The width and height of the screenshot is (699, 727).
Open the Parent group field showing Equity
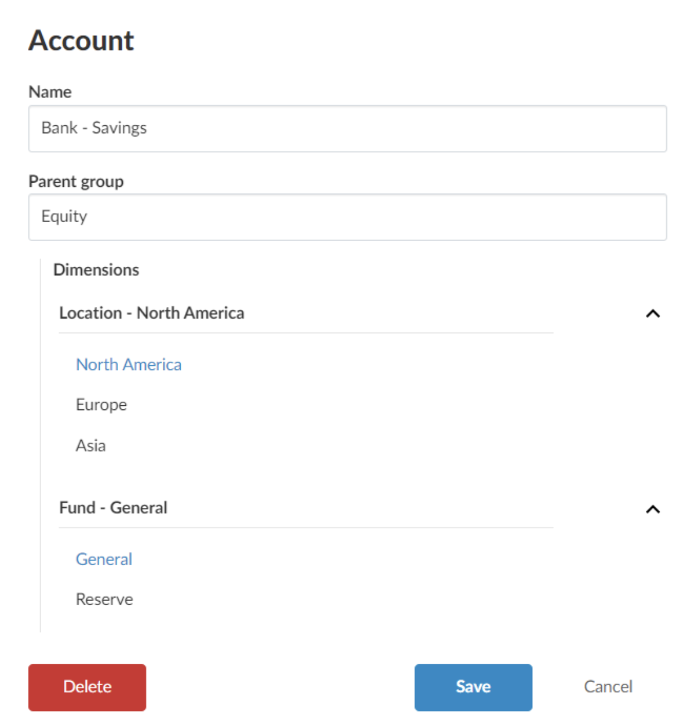click(347, 217)
